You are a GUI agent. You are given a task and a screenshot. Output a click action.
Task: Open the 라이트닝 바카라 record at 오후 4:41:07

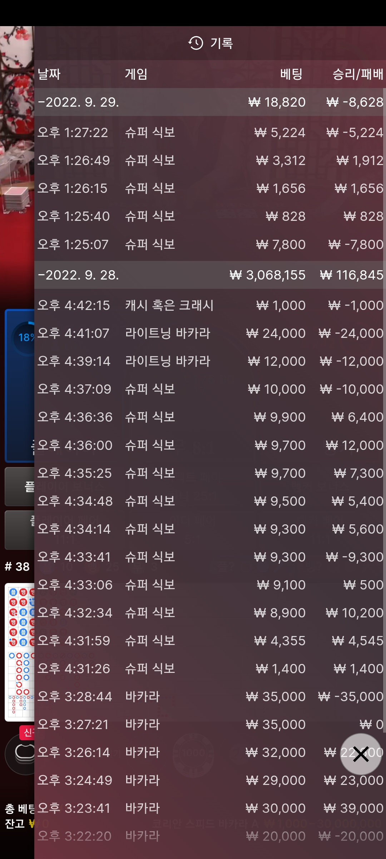click(210, 333)
